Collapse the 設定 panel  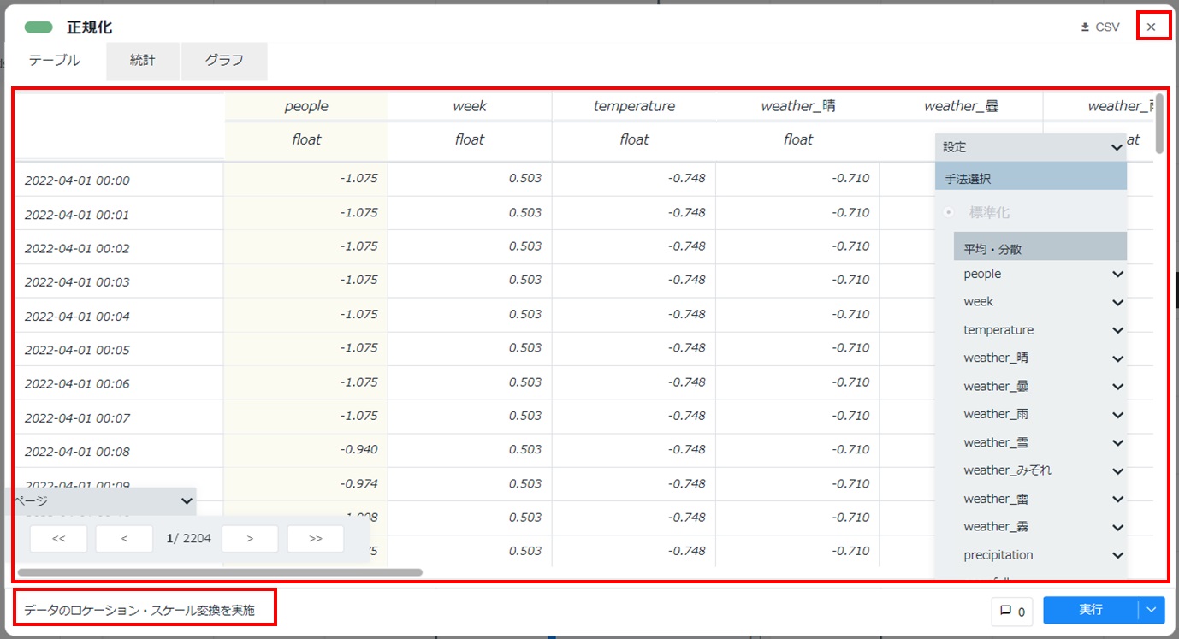1116,147
